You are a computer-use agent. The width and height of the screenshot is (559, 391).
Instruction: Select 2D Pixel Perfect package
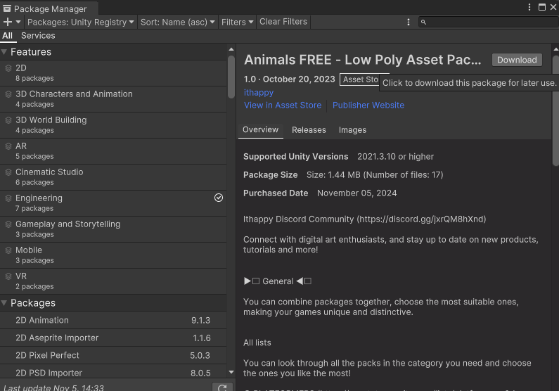pyautogui.click(x=113, y=355)
